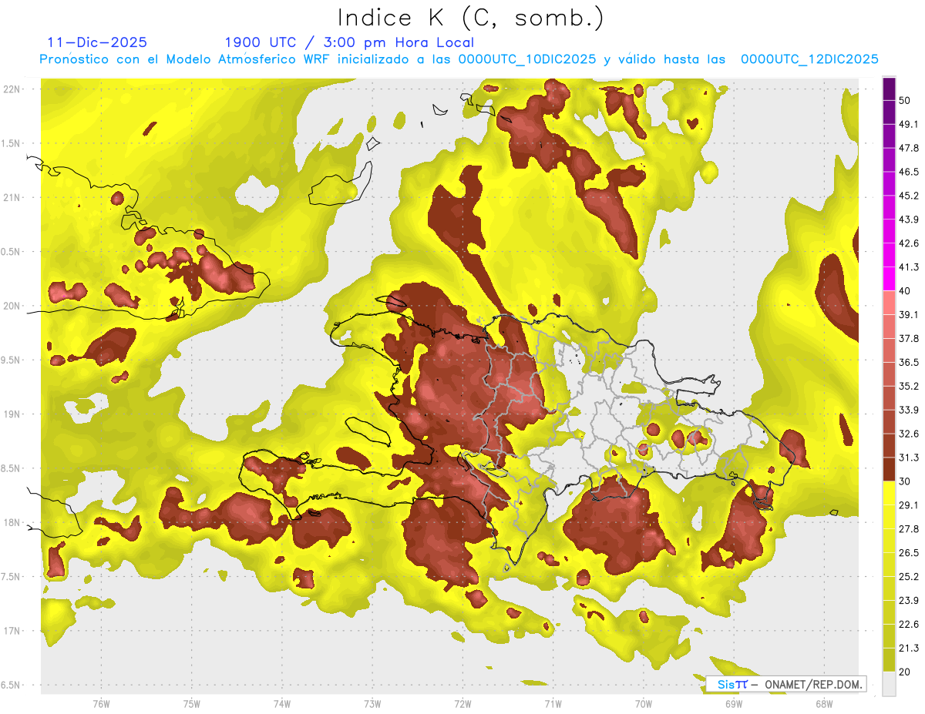This screenshot has height=714, width=925.
Task: Click the '18N' latitude label
Action: point(13,522)
